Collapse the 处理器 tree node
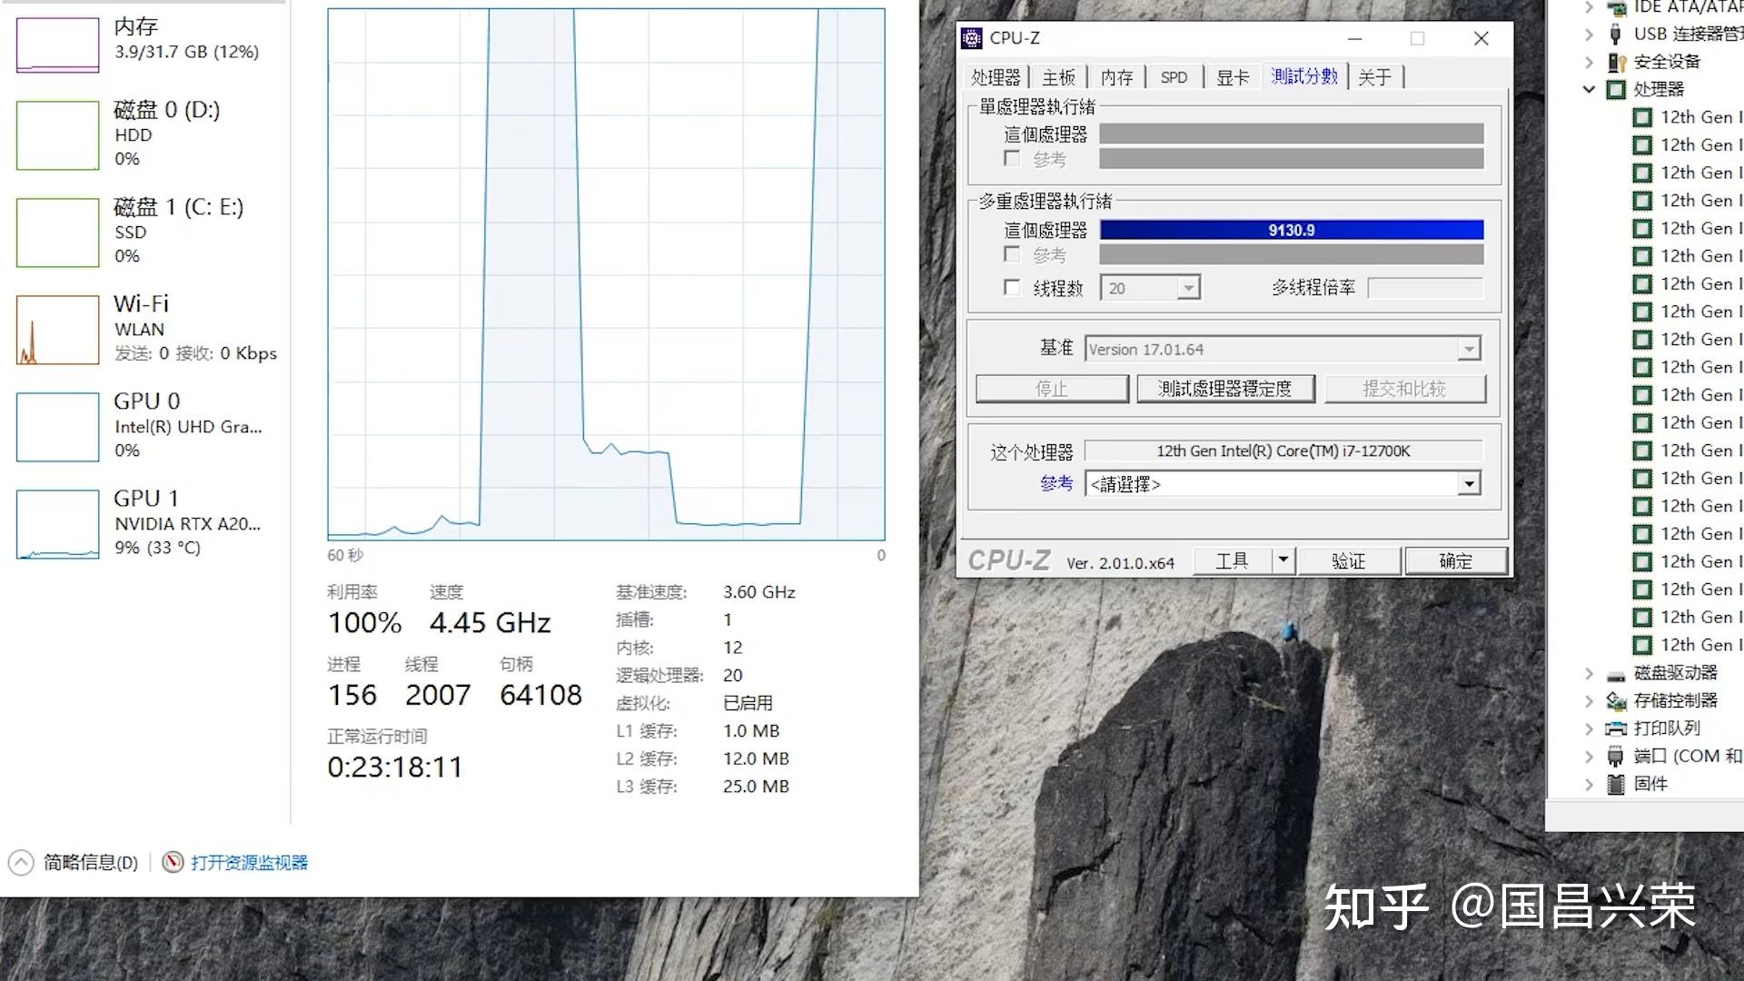Viewport: 1744px width, 981px height. 1589,89
